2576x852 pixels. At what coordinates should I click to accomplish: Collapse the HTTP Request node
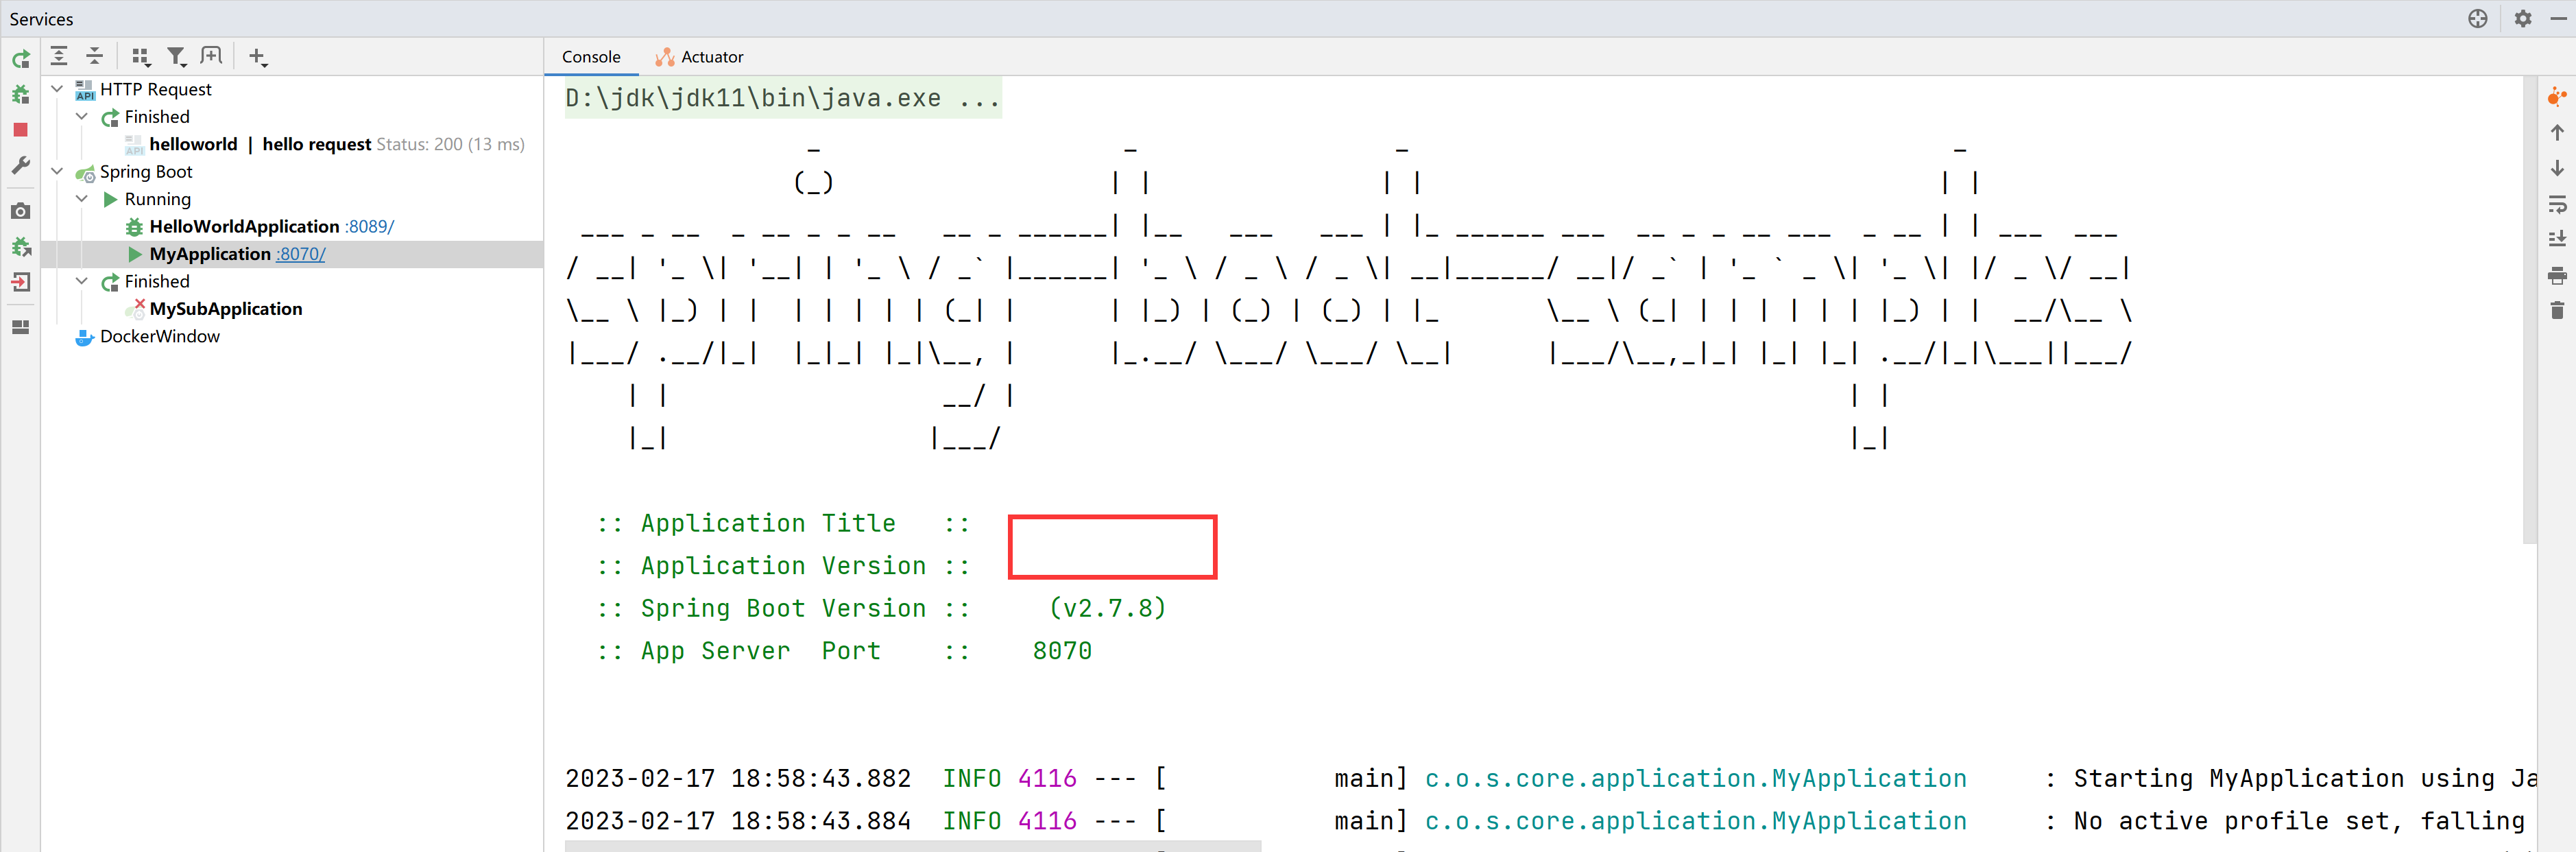pos(57,89)
